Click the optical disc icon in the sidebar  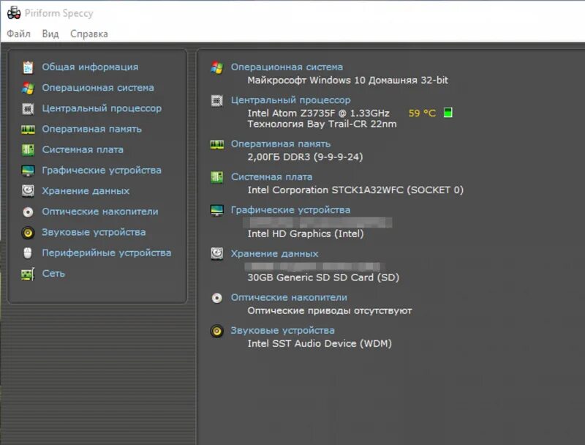(28, 212)
